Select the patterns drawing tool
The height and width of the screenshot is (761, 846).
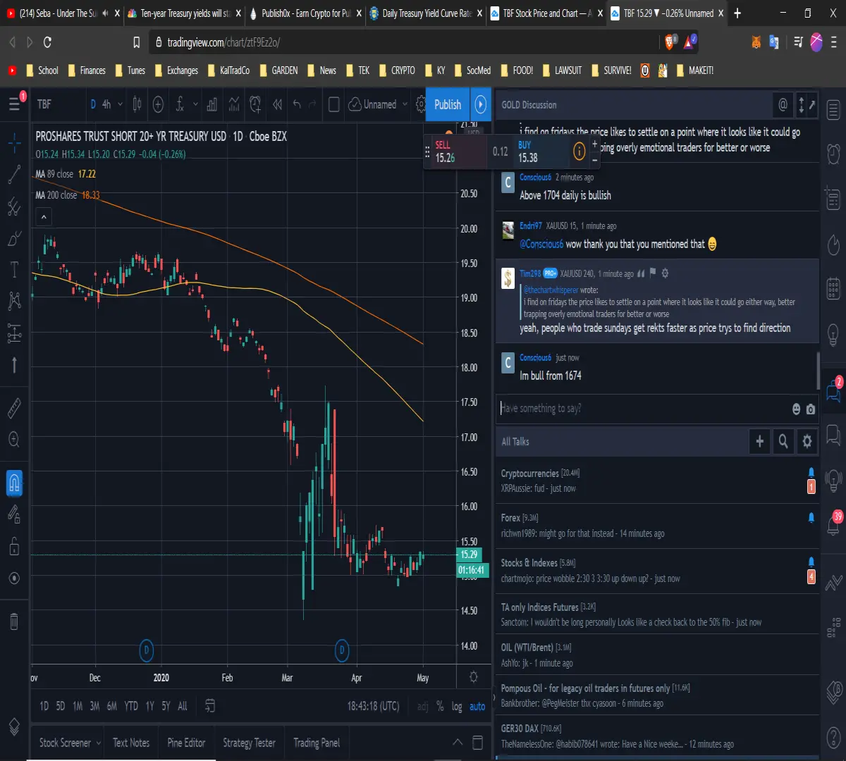[x=14, y=301]
